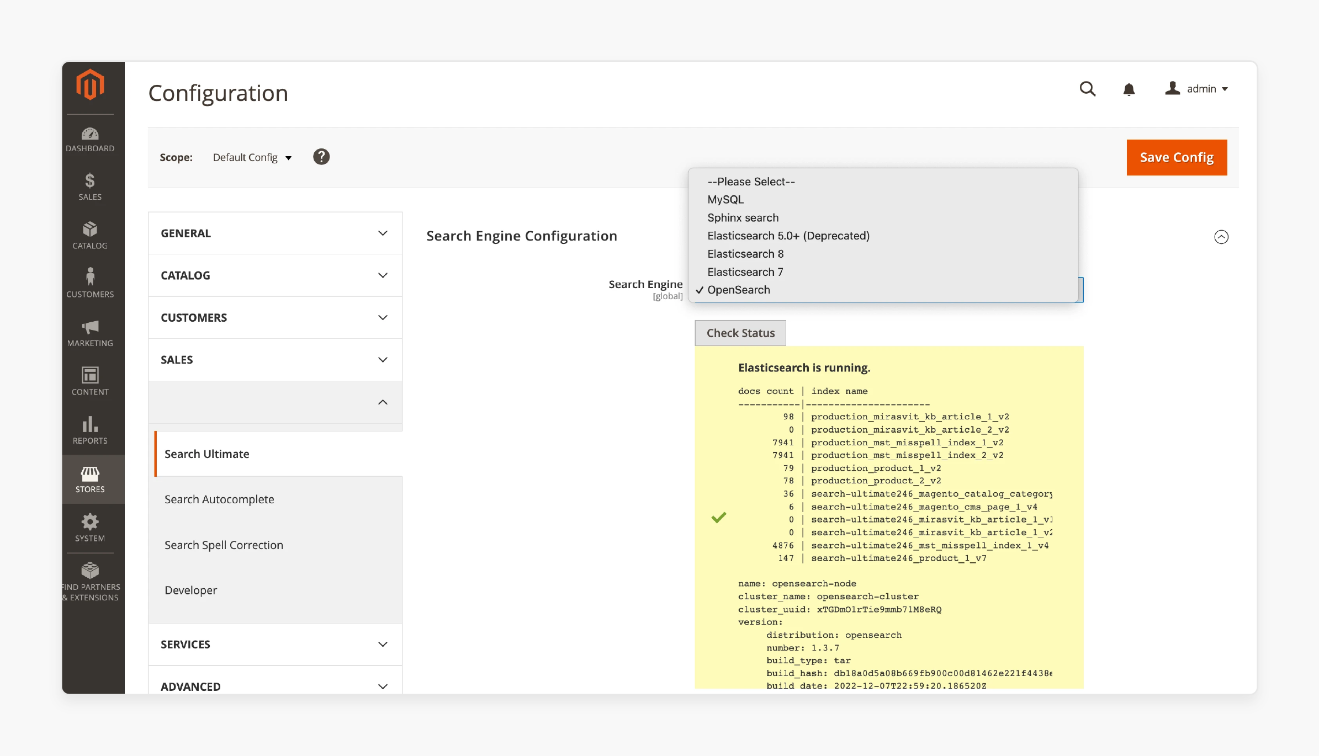Collapse the open unlabeled config section
The height and width of the screenshot is (756, 1319).
click(x=275, y=402)
